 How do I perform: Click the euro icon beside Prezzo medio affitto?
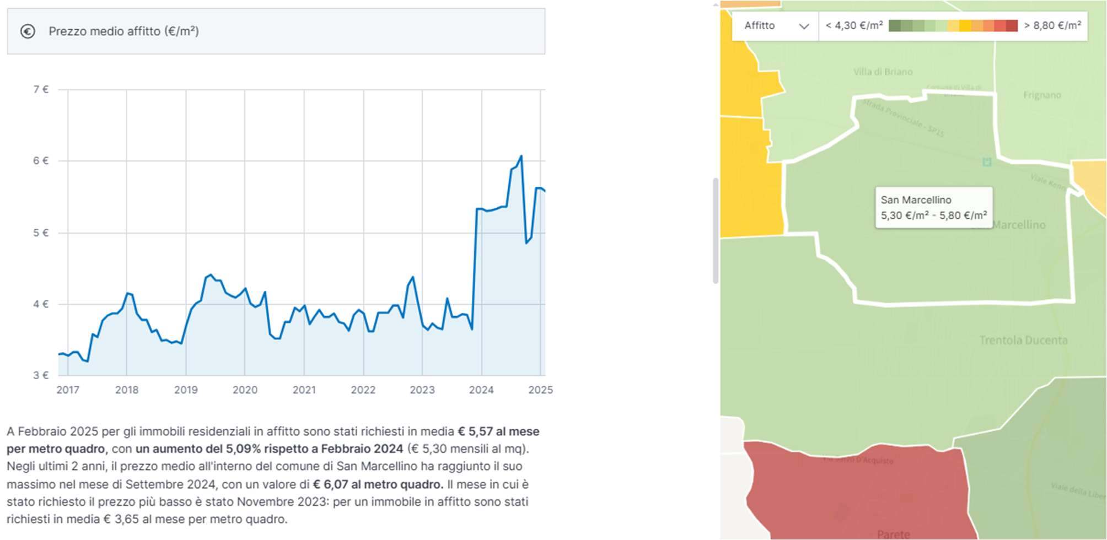pyautogui.click(x=28, y=31)
